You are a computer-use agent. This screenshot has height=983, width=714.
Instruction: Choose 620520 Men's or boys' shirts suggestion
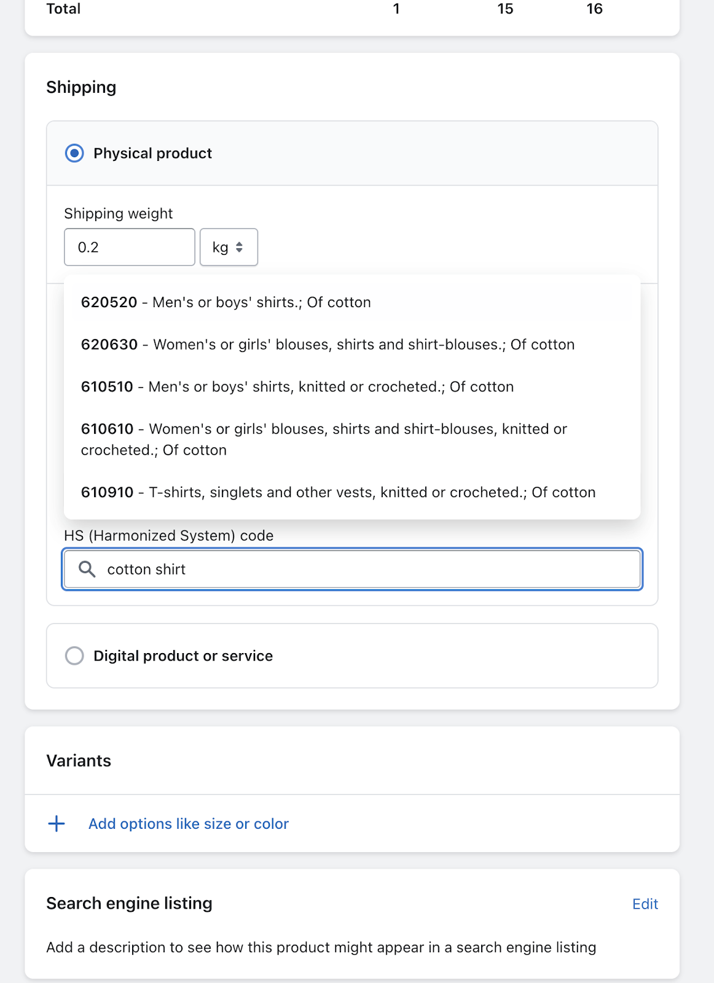tap(226, 302)
